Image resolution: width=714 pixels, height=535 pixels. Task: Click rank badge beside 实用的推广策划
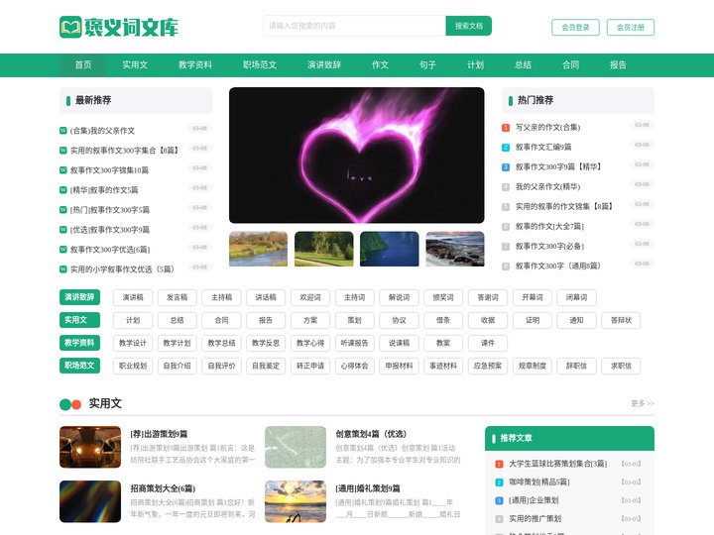499,518
